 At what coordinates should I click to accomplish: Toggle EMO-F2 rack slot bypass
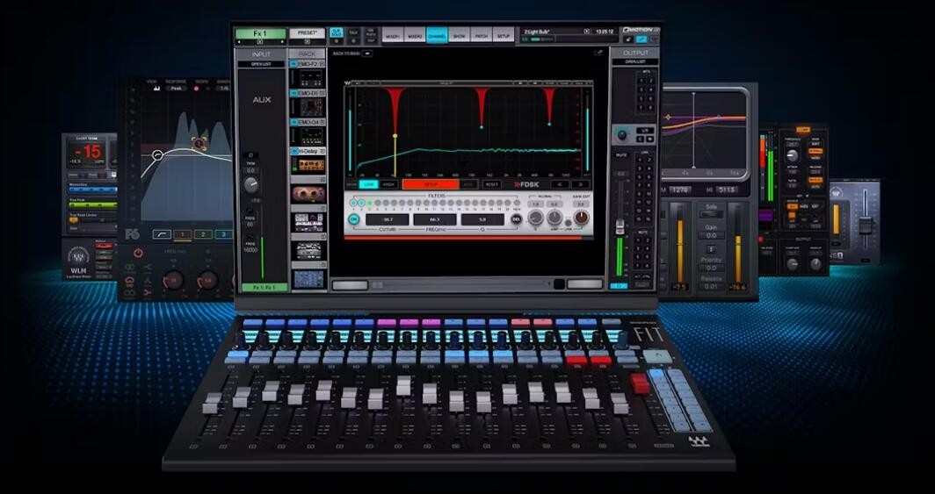point(294,64)
